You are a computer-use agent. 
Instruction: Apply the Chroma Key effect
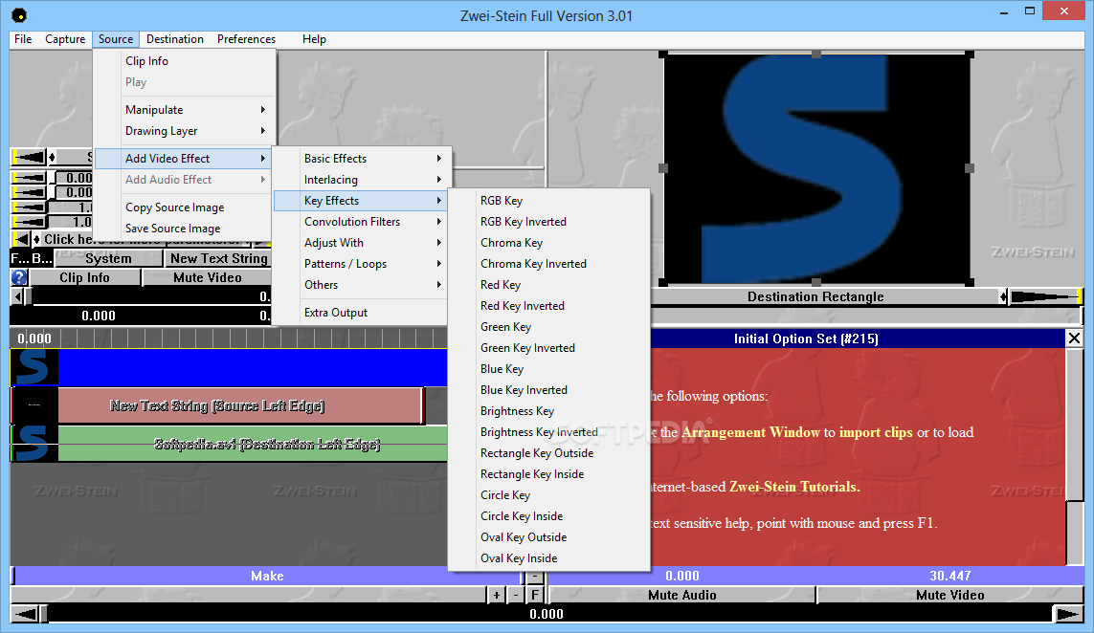[549, 243]
